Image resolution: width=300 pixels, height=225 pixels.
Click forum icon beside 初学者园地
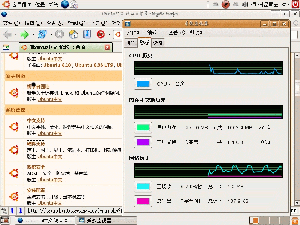point(14,93)
